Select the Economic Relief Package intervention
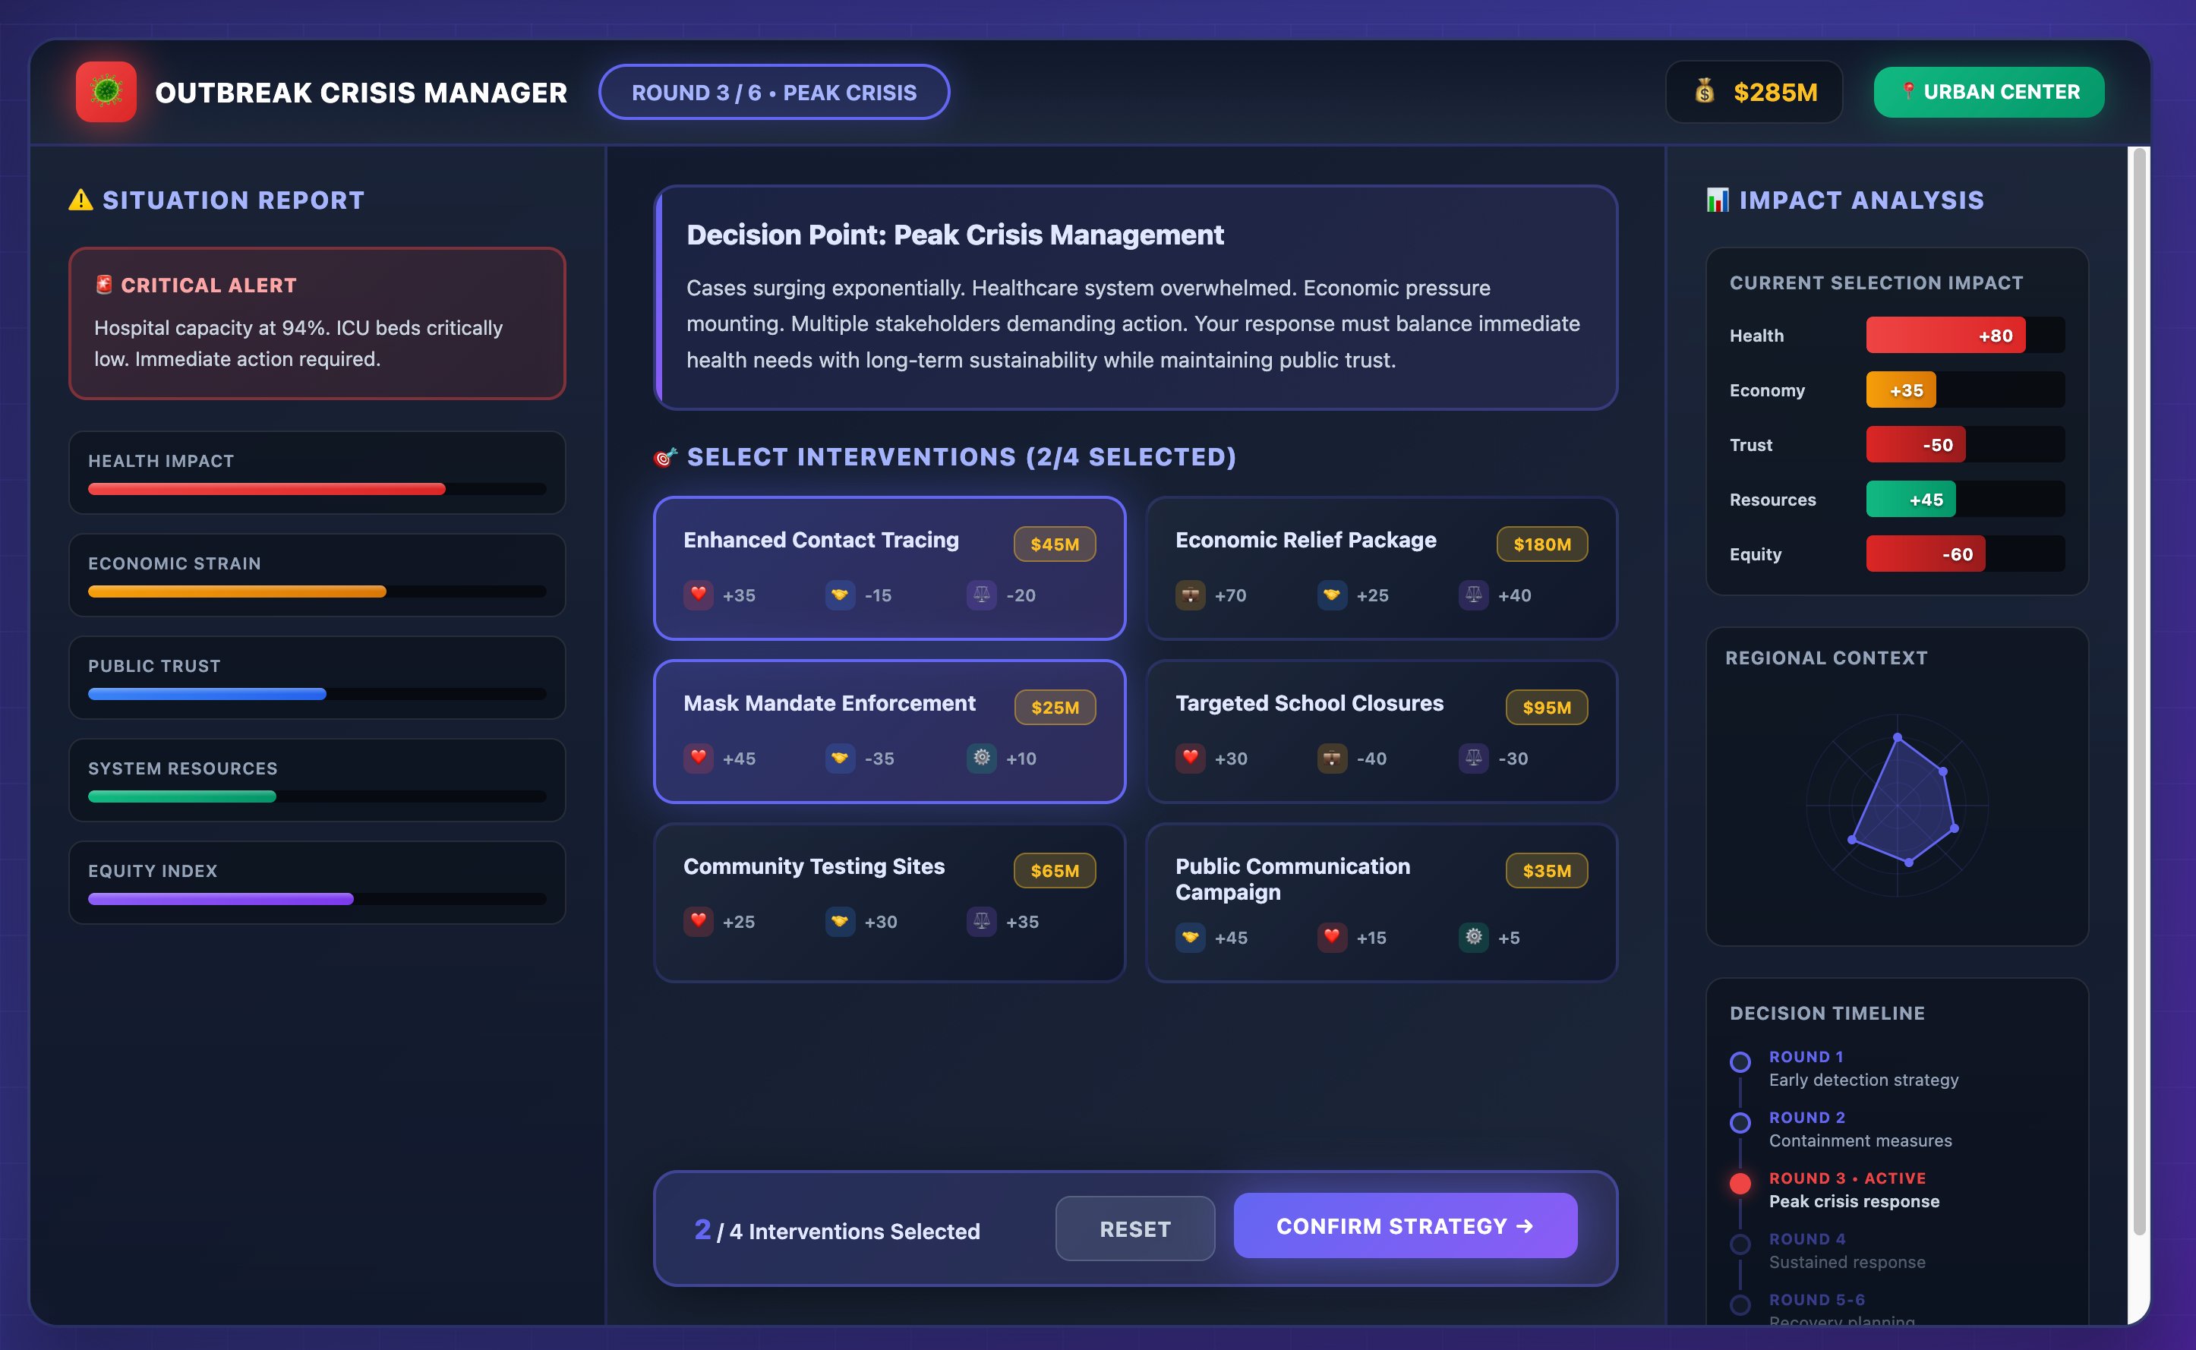Viewport: 2196px width, 1350px height. point(1380,569)
